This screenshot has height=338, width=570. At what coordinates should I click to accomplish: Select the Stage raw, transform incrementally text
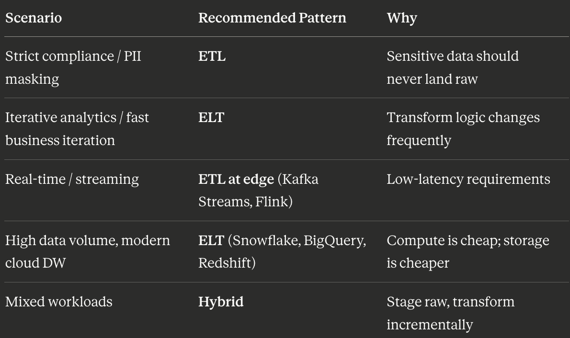450,313
